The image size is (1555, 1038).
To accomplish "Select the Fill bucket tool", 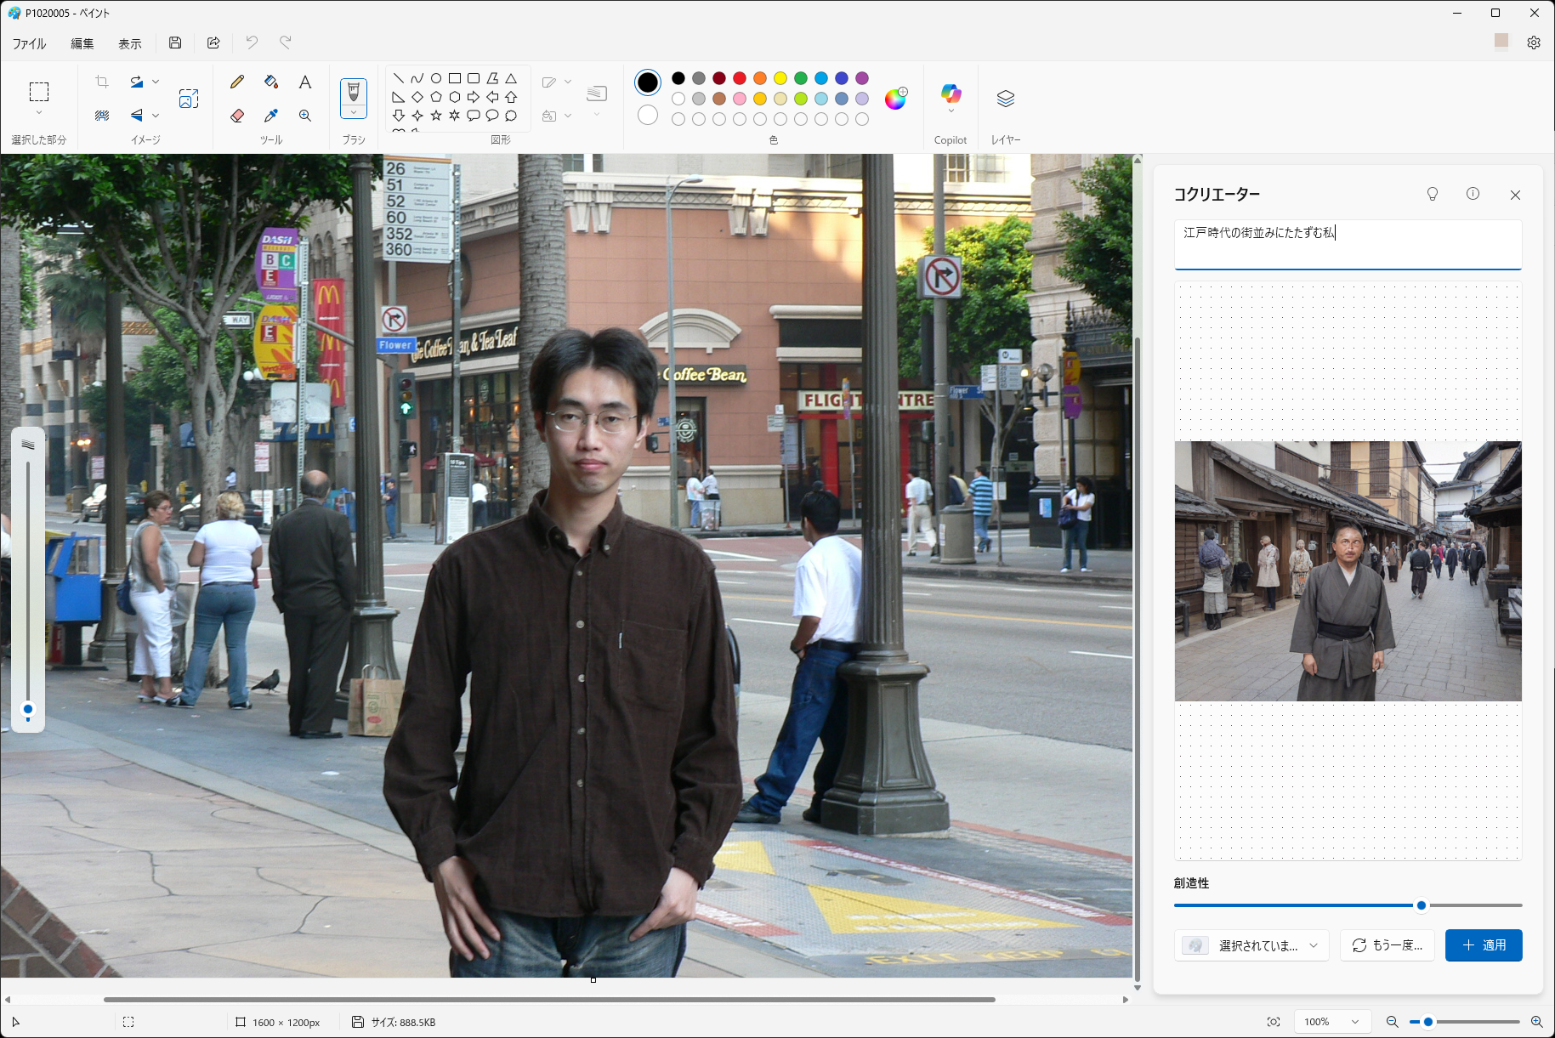I will (271, 82).
